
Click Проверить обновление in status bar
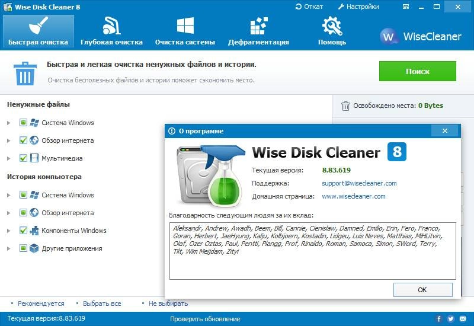point(205,319)
